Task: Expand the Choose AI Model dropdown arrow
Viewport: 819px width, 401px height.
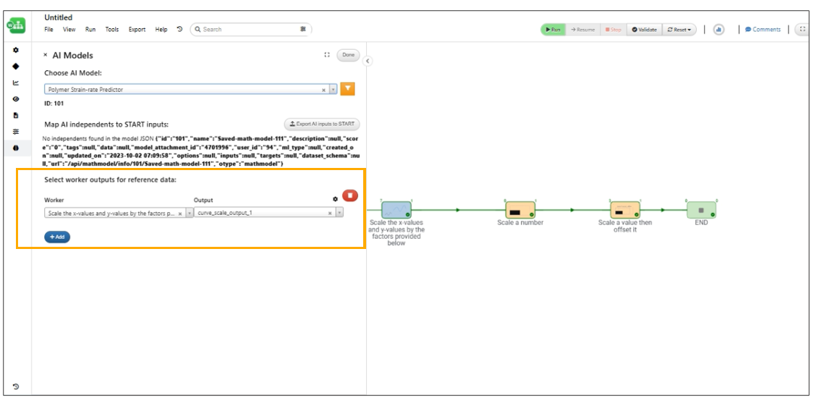Action: click(334, 90)
